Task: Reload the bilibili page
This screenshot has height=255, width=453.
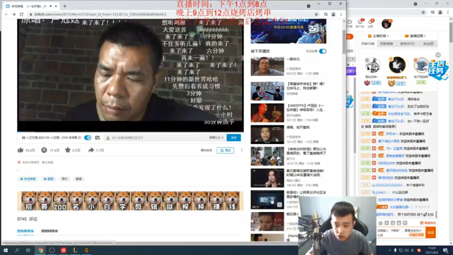Action: pos(22,14)
